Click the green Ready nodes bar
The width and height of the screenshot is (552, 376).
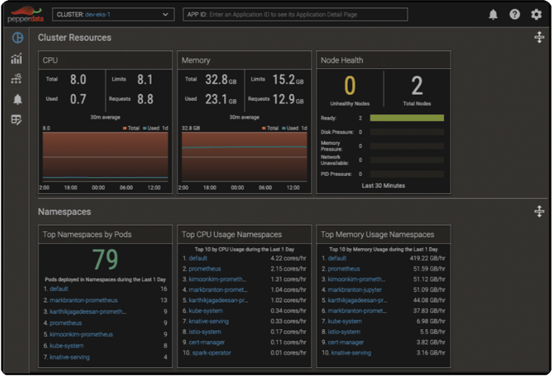click(x=407, y=118)
